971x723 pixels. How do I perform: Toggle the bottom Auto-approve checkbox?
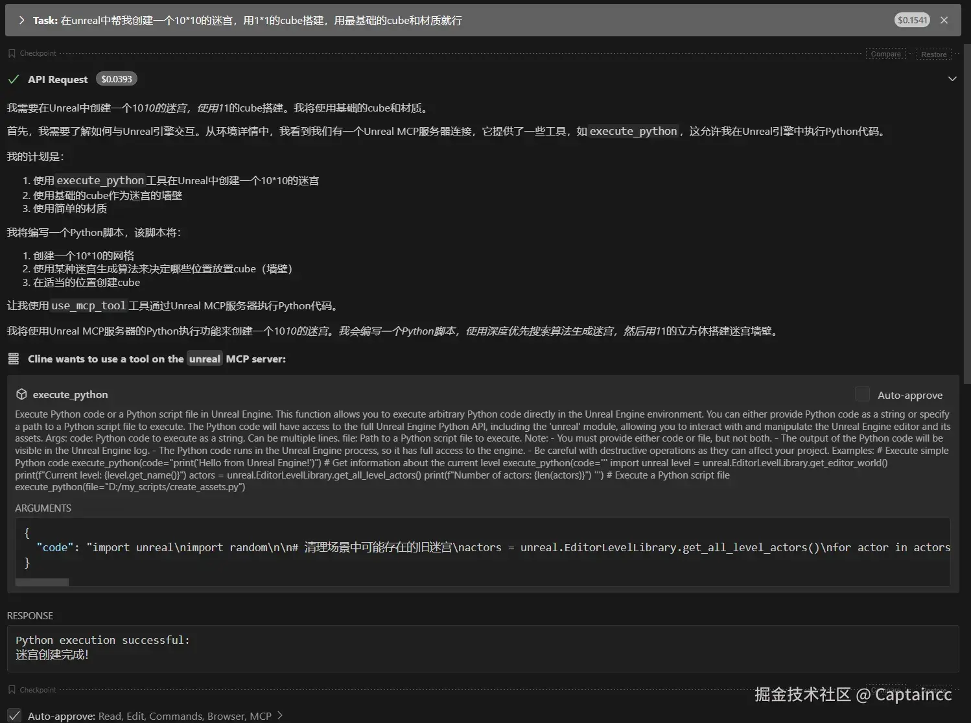click(x=14, y=716)
